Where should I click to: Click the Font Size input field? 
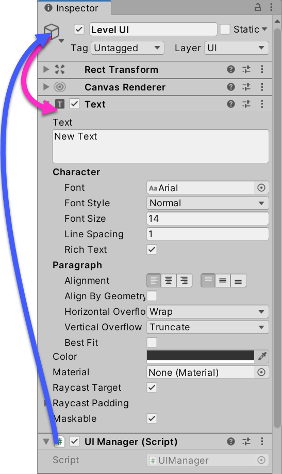[x=207, y=219]
